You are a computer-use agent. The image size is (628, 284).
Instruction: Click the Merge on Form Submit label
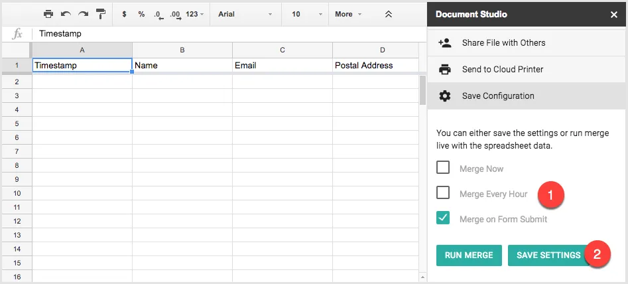pyautogui.click(x=503, y=219)
